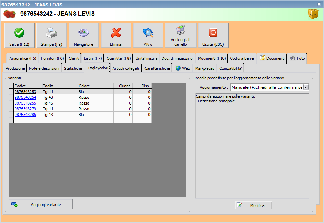Click the Disp. column header
Screen dimensions: 324x223
tap(142, 86)
